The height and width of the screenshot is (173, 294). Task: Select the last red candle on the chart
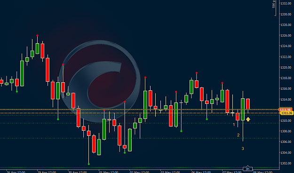pyautogui.click(x=248, y=104)
